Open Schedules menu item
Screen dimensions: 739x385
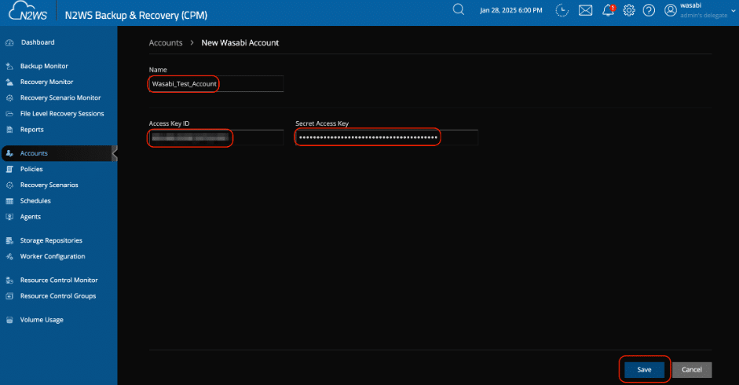[x=35, y=201]
